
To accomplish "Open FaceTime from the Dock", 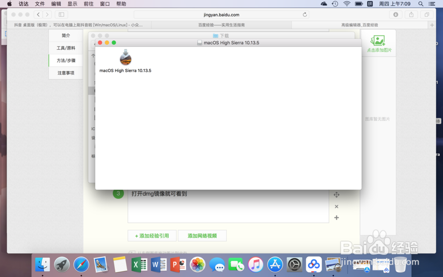I will click(x=236, y=265).
